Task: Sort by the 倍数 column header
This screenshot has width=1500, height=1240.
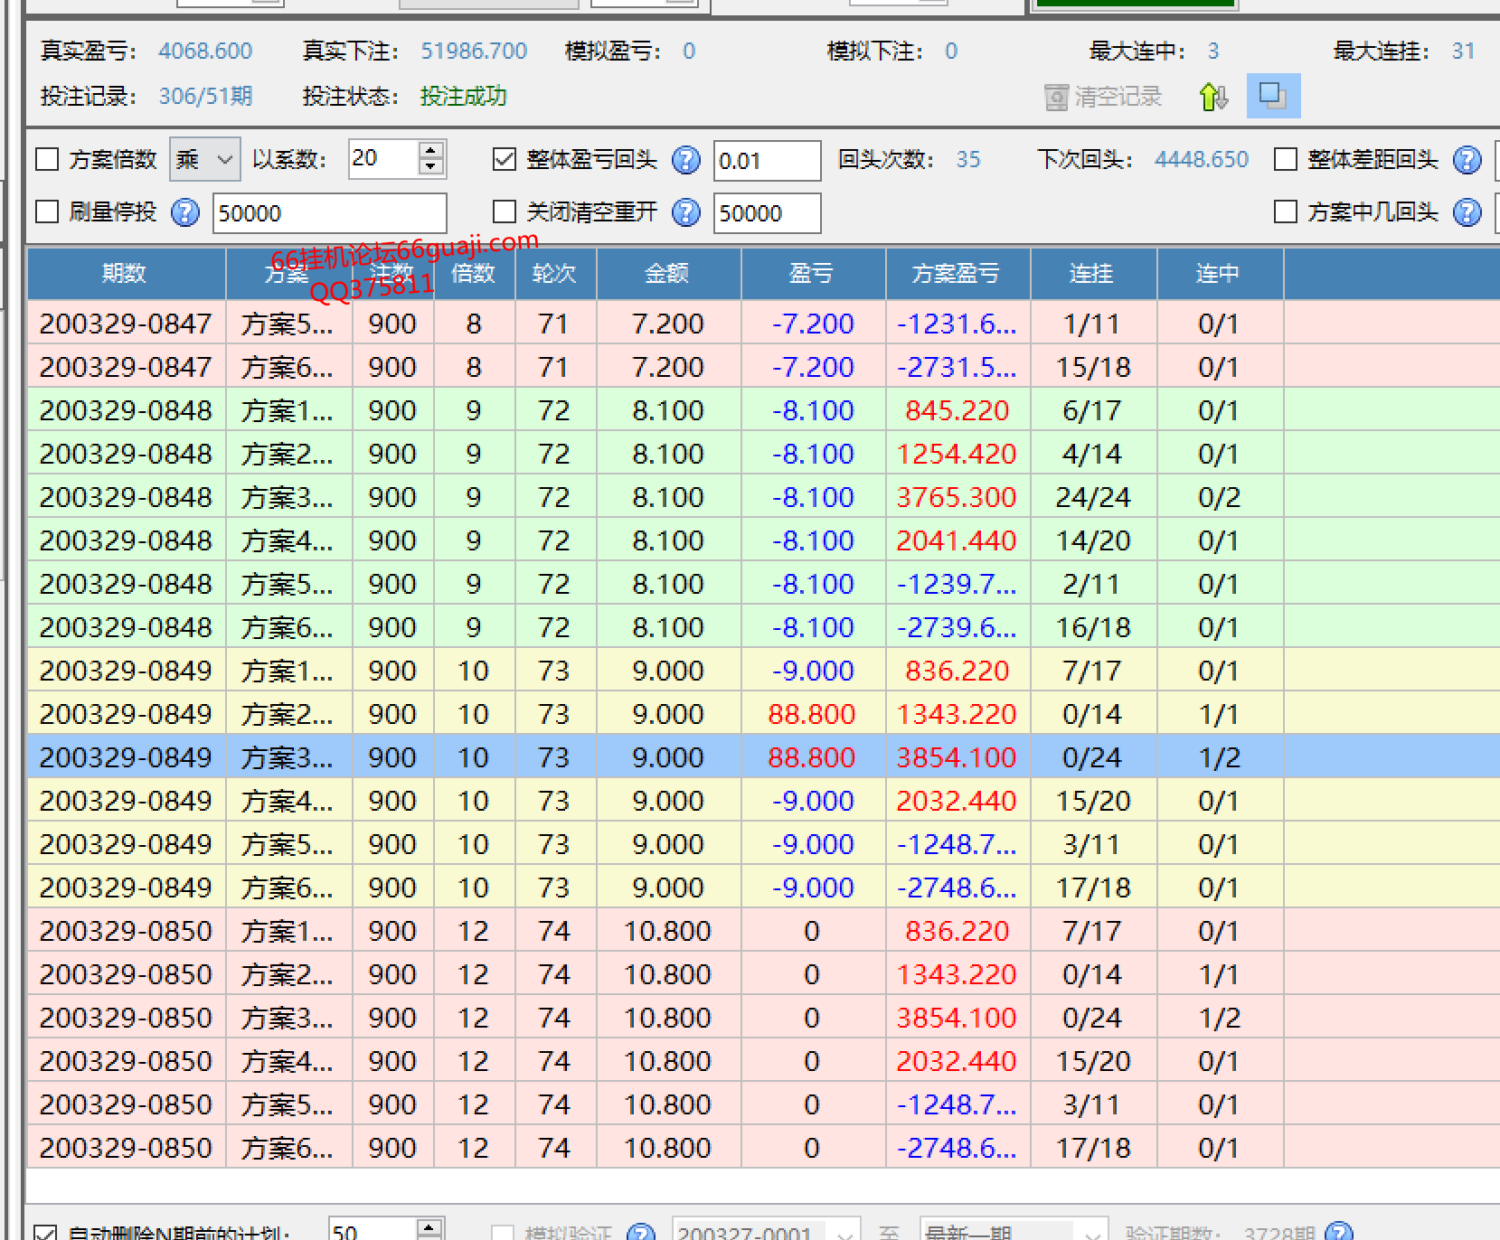Action: tap(474, 274)
